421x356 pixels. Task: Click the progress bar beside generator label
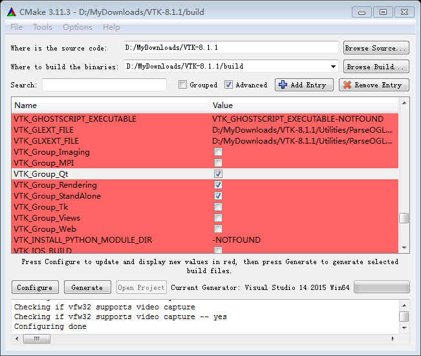click(382, 287)
